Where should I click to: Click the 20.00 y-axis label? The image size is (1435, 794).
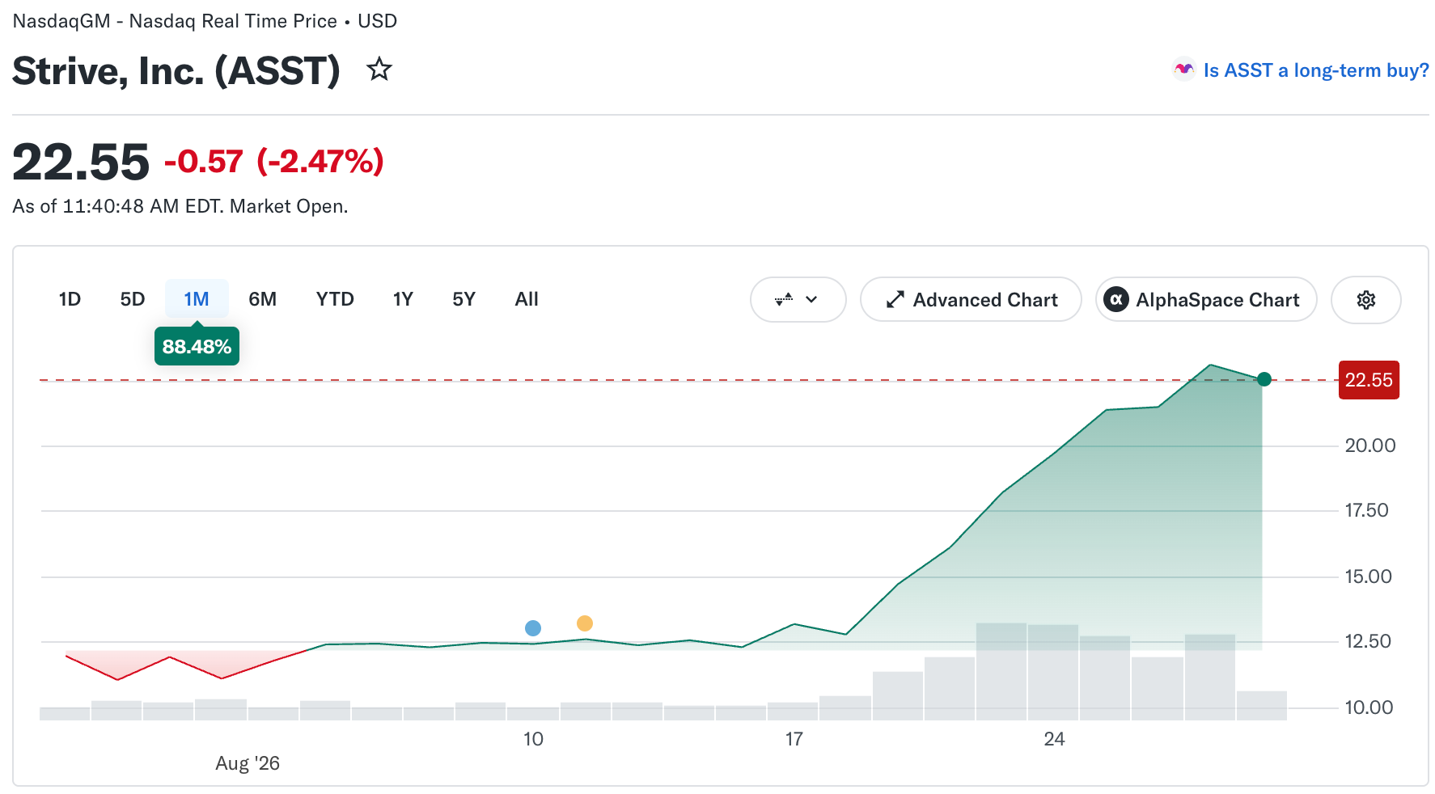tap(1370, 446)
